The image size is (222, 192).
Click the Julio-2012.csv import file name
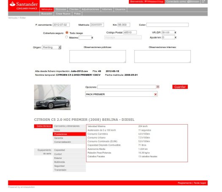79,71
